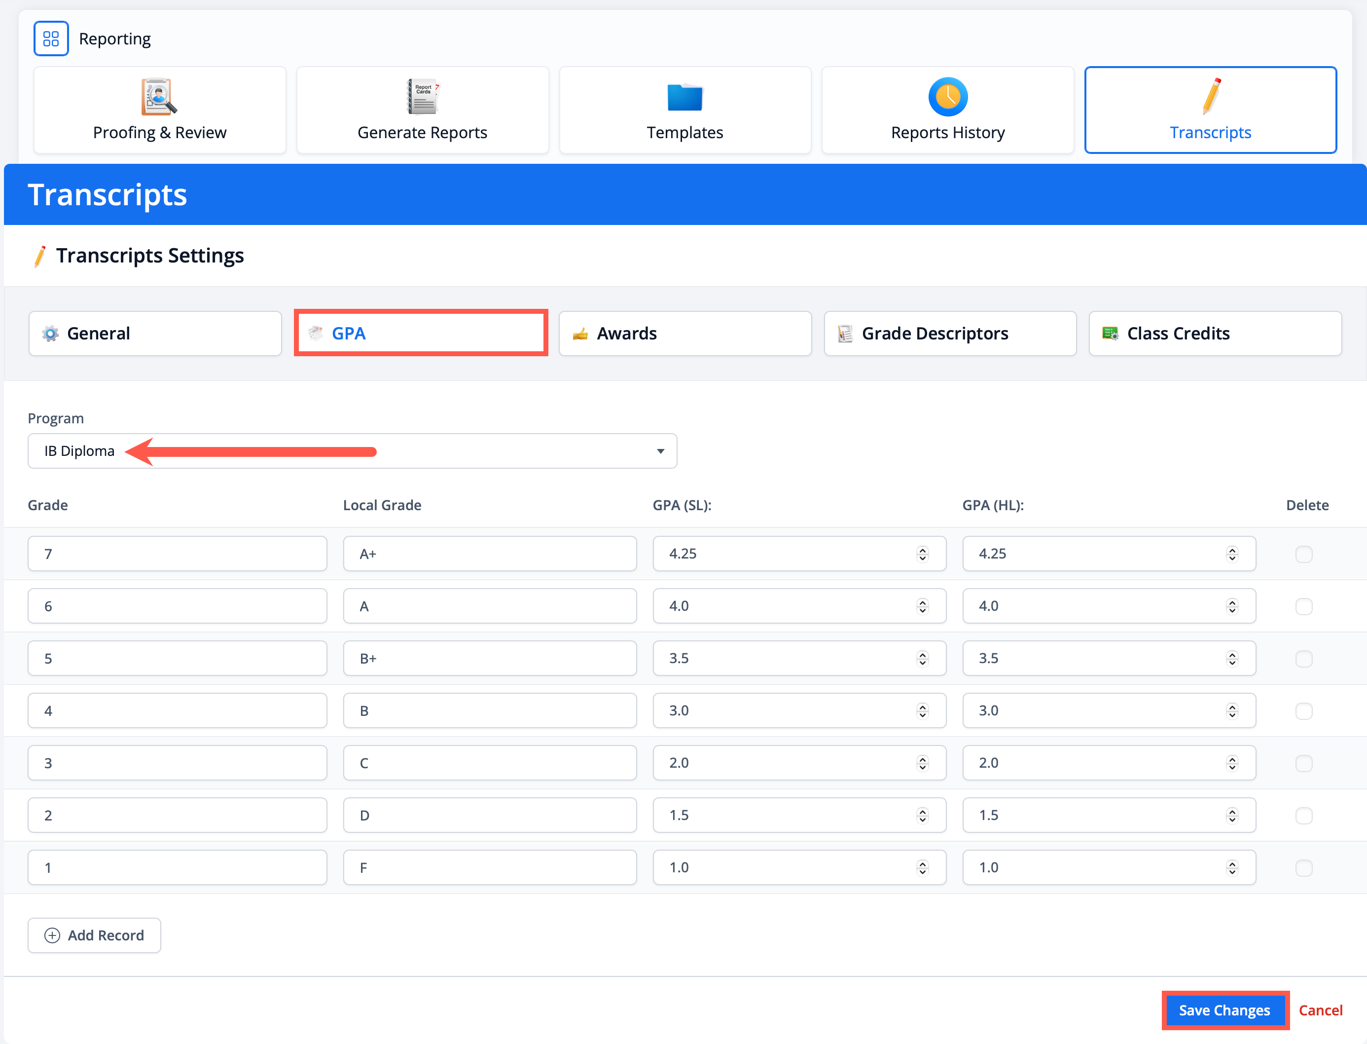
Task: Switch to the Grade Descriptors tab
Action: (x=950, y=334)
